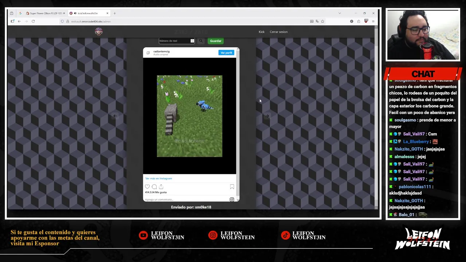The image size is (466, 262).
Task: Click Cerrar sesion in header
Action: click(x=279, y=32)
